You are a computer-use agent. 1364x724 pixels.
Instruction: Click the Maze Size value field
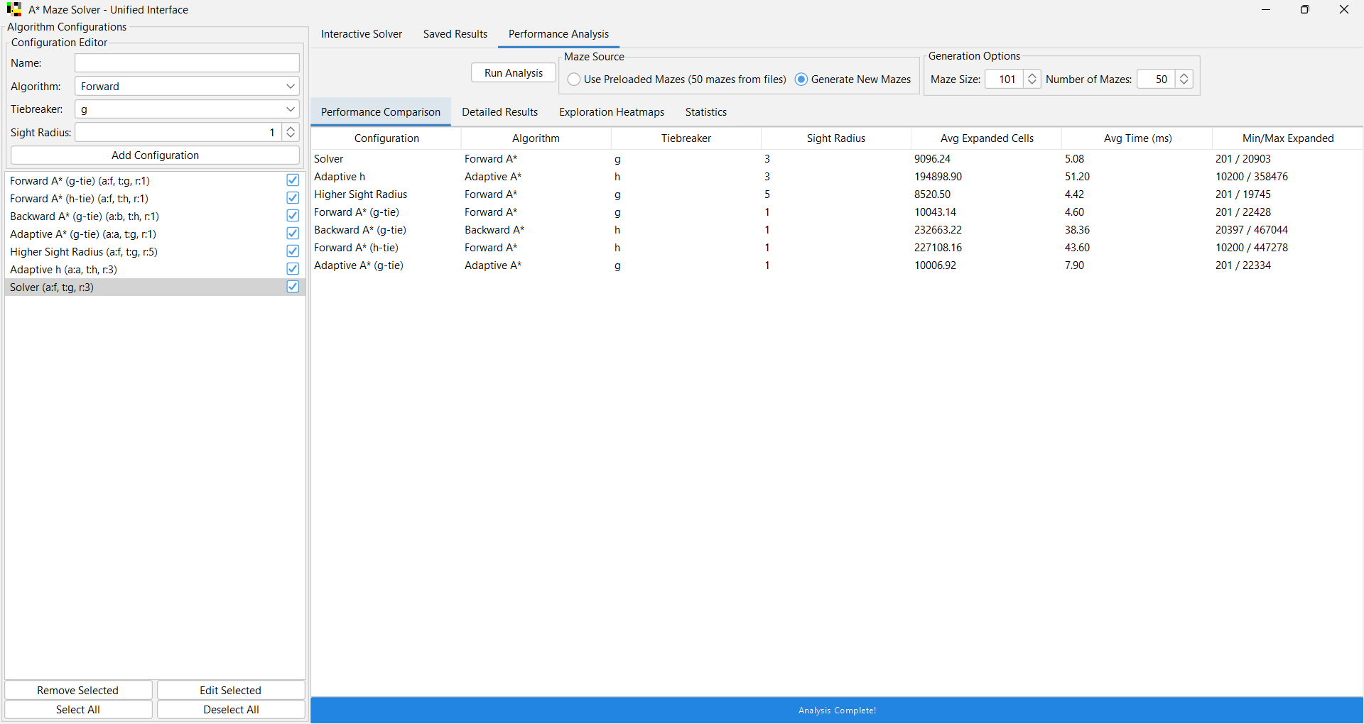pyautogui.click(x=1005, y=79)
